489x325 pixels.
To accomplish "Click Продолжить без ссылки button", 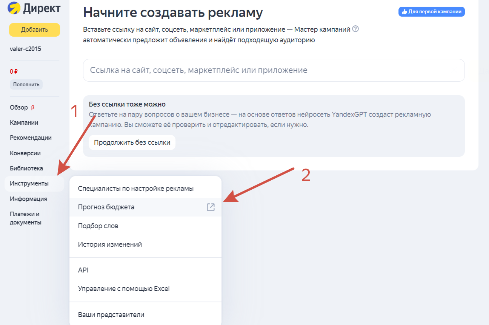I will [x=132, y=142].
